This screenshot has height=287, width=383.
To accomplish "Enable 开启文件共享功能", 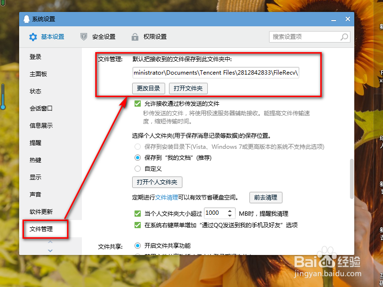I will [137, 246].
